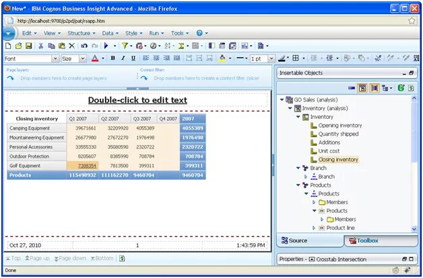Viewport: 423px width, 278px height.
Task: Collapse the GO Sales (analysis) node
Action: pyautogui.click(x=282, y=100)
